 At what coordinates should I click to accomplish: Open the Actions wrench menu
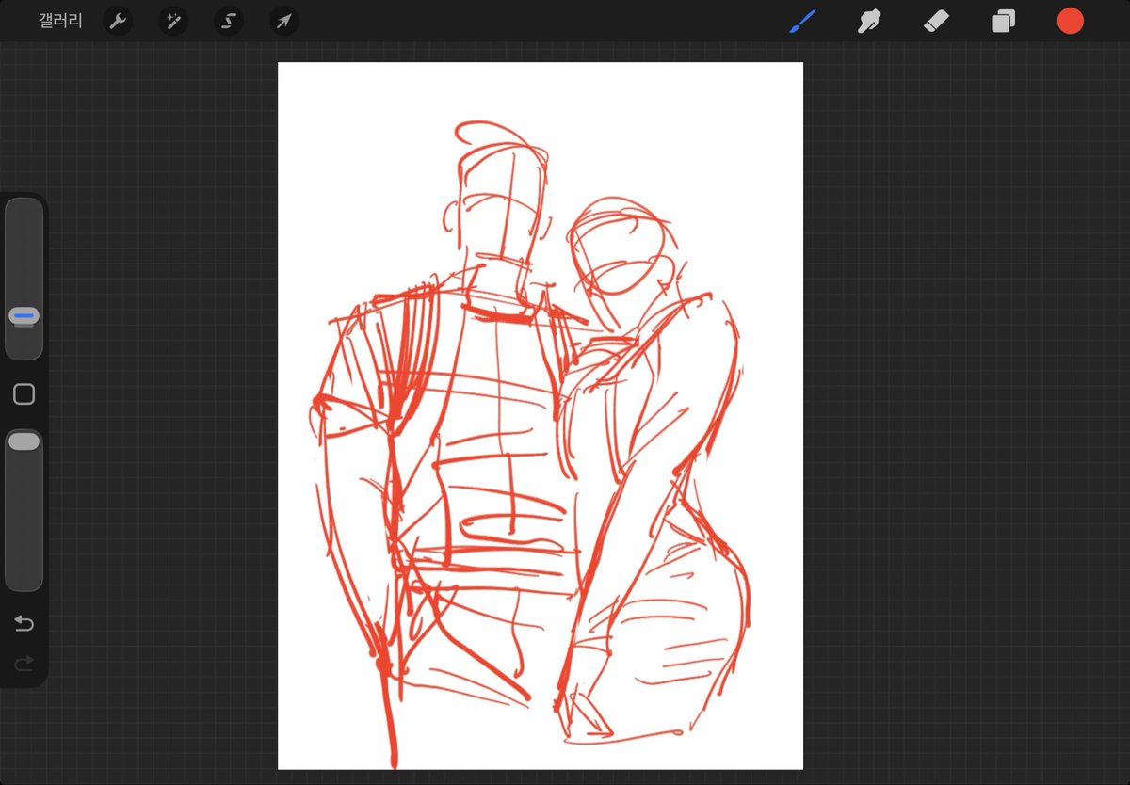(x=117, y=21)
